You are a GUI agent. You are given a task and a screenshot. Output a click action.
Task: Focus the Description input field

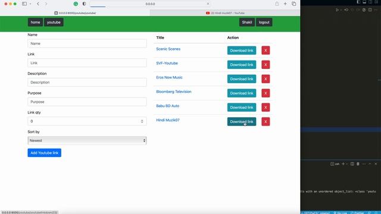click(x=87, y=82)
